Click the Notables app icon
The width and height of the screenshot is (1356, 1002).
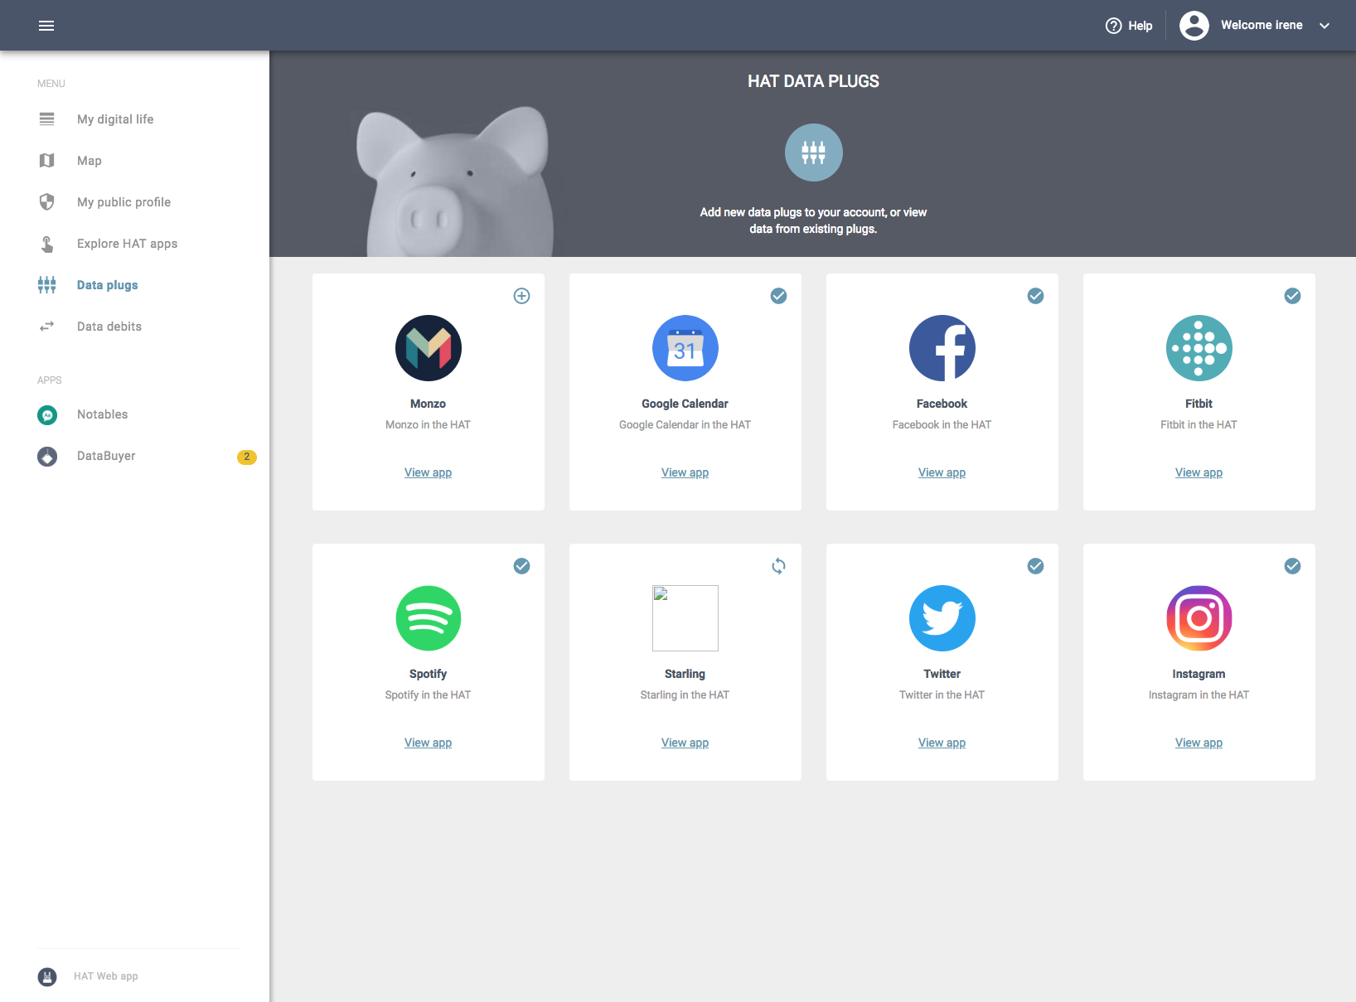(47, 415)
